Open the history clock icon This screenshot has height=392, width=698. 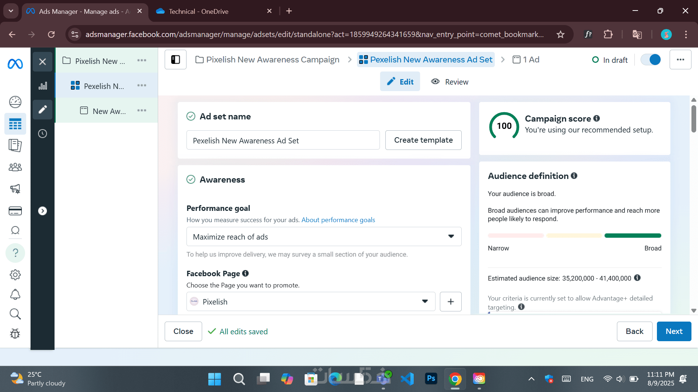[43, 134]
